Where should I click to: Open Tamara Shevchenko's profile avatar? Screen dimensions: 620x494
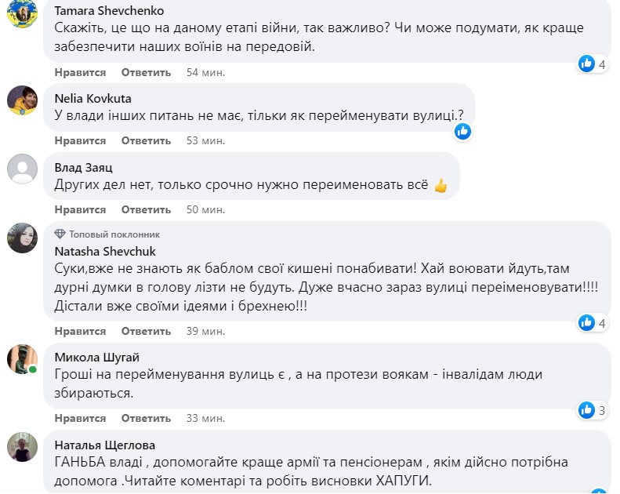(x=22, y=13)
